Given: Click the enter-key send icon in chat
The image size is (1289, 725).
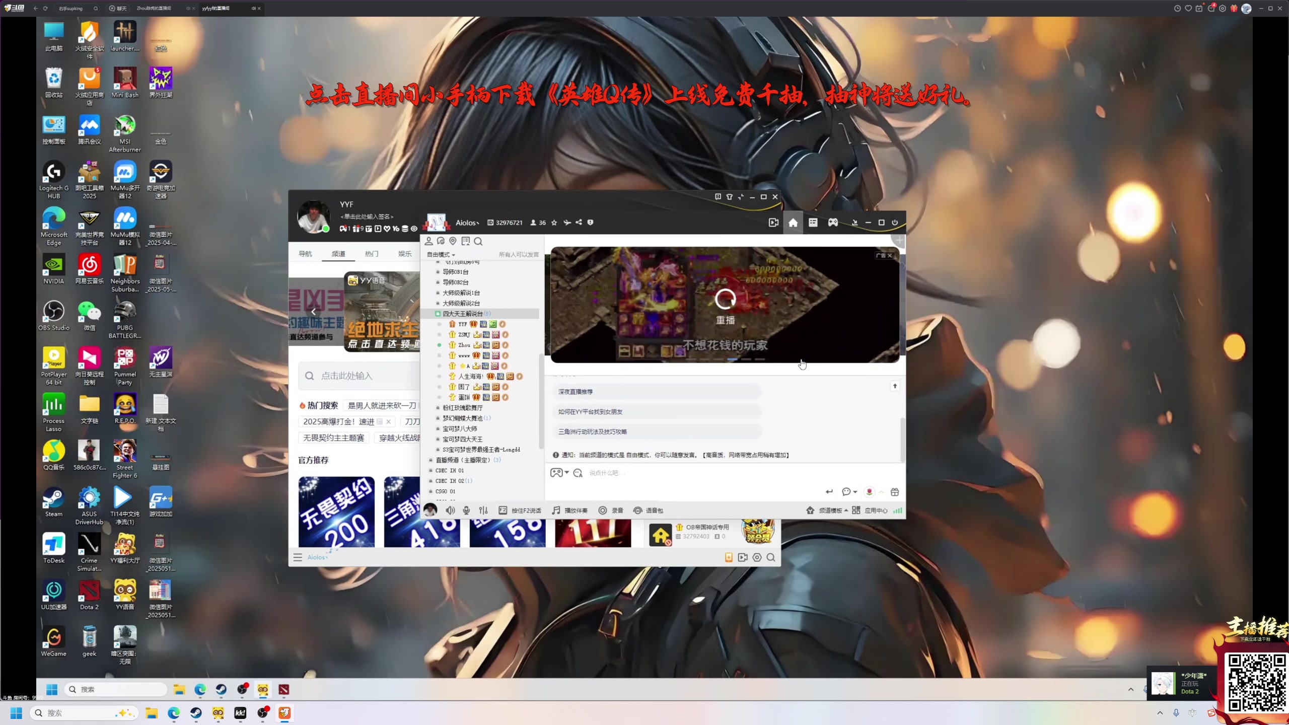Looking at the screenshot, I should (x=829, y=492).
